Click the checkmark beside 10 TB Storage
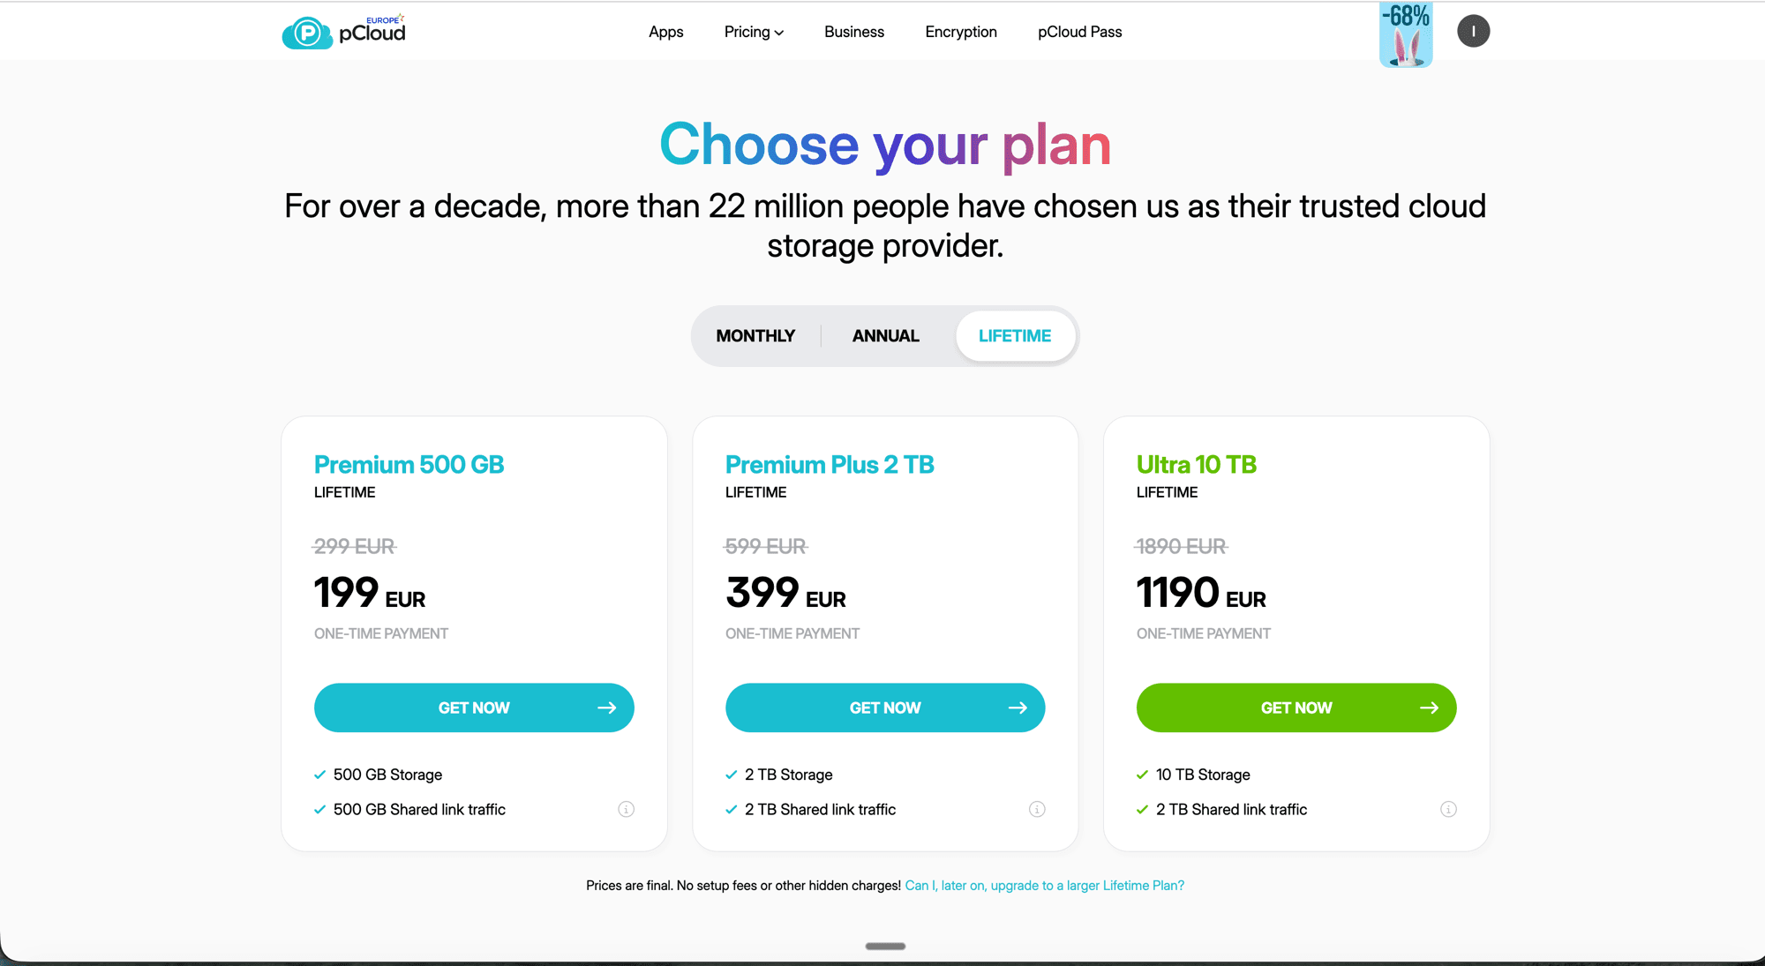Screen dimensions: 1765x966 click(1142, 775)
